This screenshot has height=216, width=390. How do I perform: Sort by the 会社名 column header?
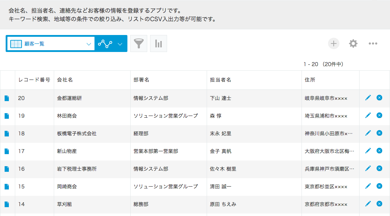(x=65, y=80)
